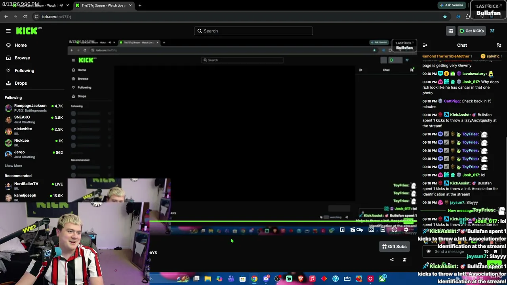Click the cast icon beside the bookmark star
Image resolution: width=507 pixels, height=285 pixels.
(458, 17)
